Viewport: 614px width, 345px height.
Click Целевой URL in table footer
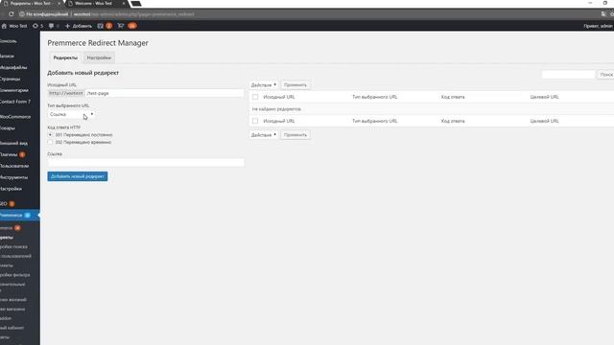tap(544, 121)
